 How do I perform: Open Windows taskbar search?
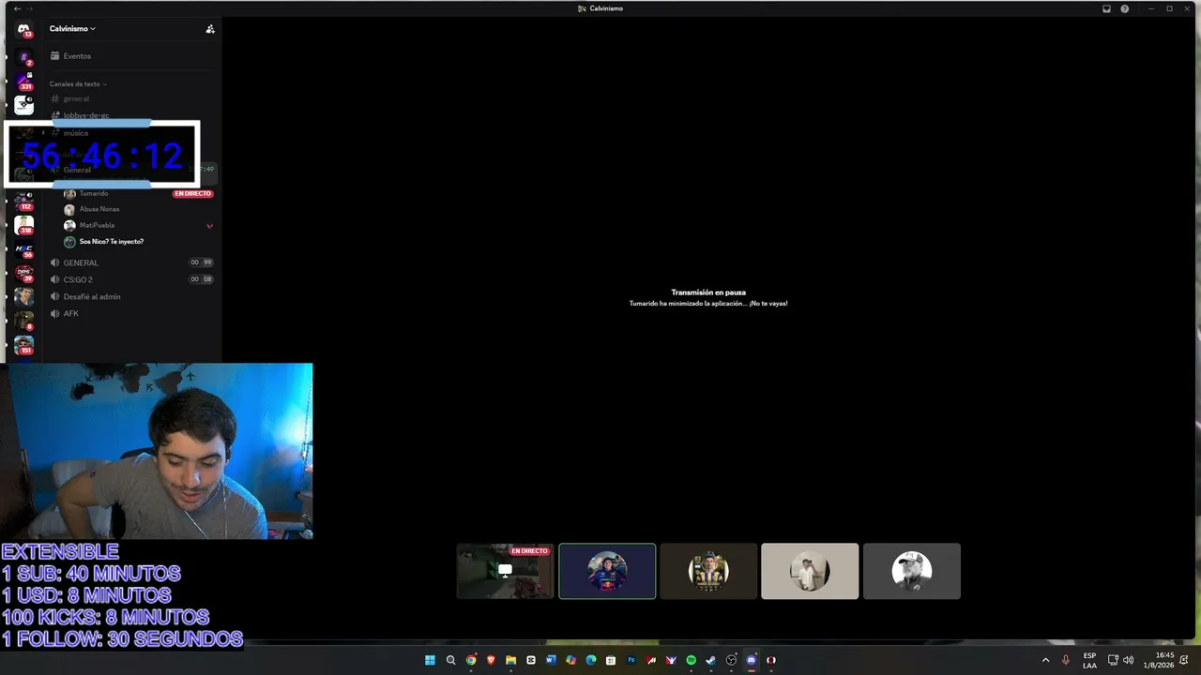click(450, 660)
